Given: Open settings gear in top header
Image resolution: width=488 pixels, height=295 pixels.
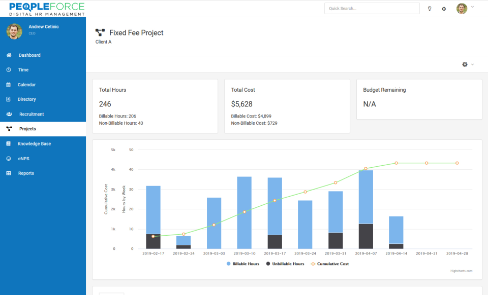Looking at the screenshot, I should (x=444, y=9).
